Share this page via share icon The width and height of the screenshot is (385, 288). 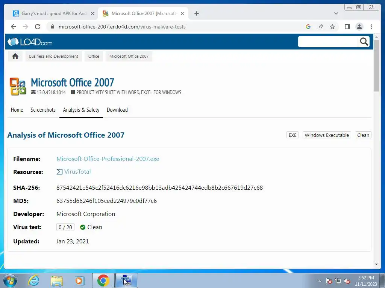[320, 27]
